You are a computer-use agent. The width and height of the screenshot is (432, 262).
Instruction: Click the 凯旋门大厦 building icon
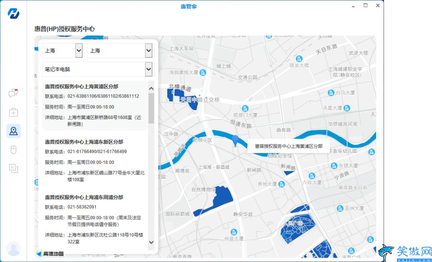click(245, 108)
